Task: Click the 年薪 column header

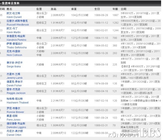Action: pos(115,9)
